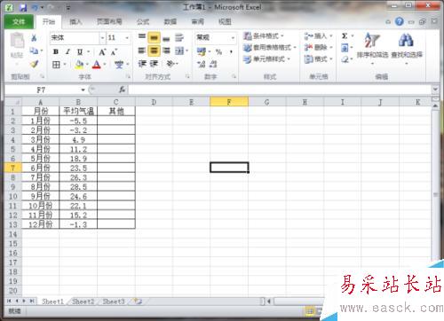Open number format dropdown
The height and width of the screenshot is (321, 444).
(233, 37)
